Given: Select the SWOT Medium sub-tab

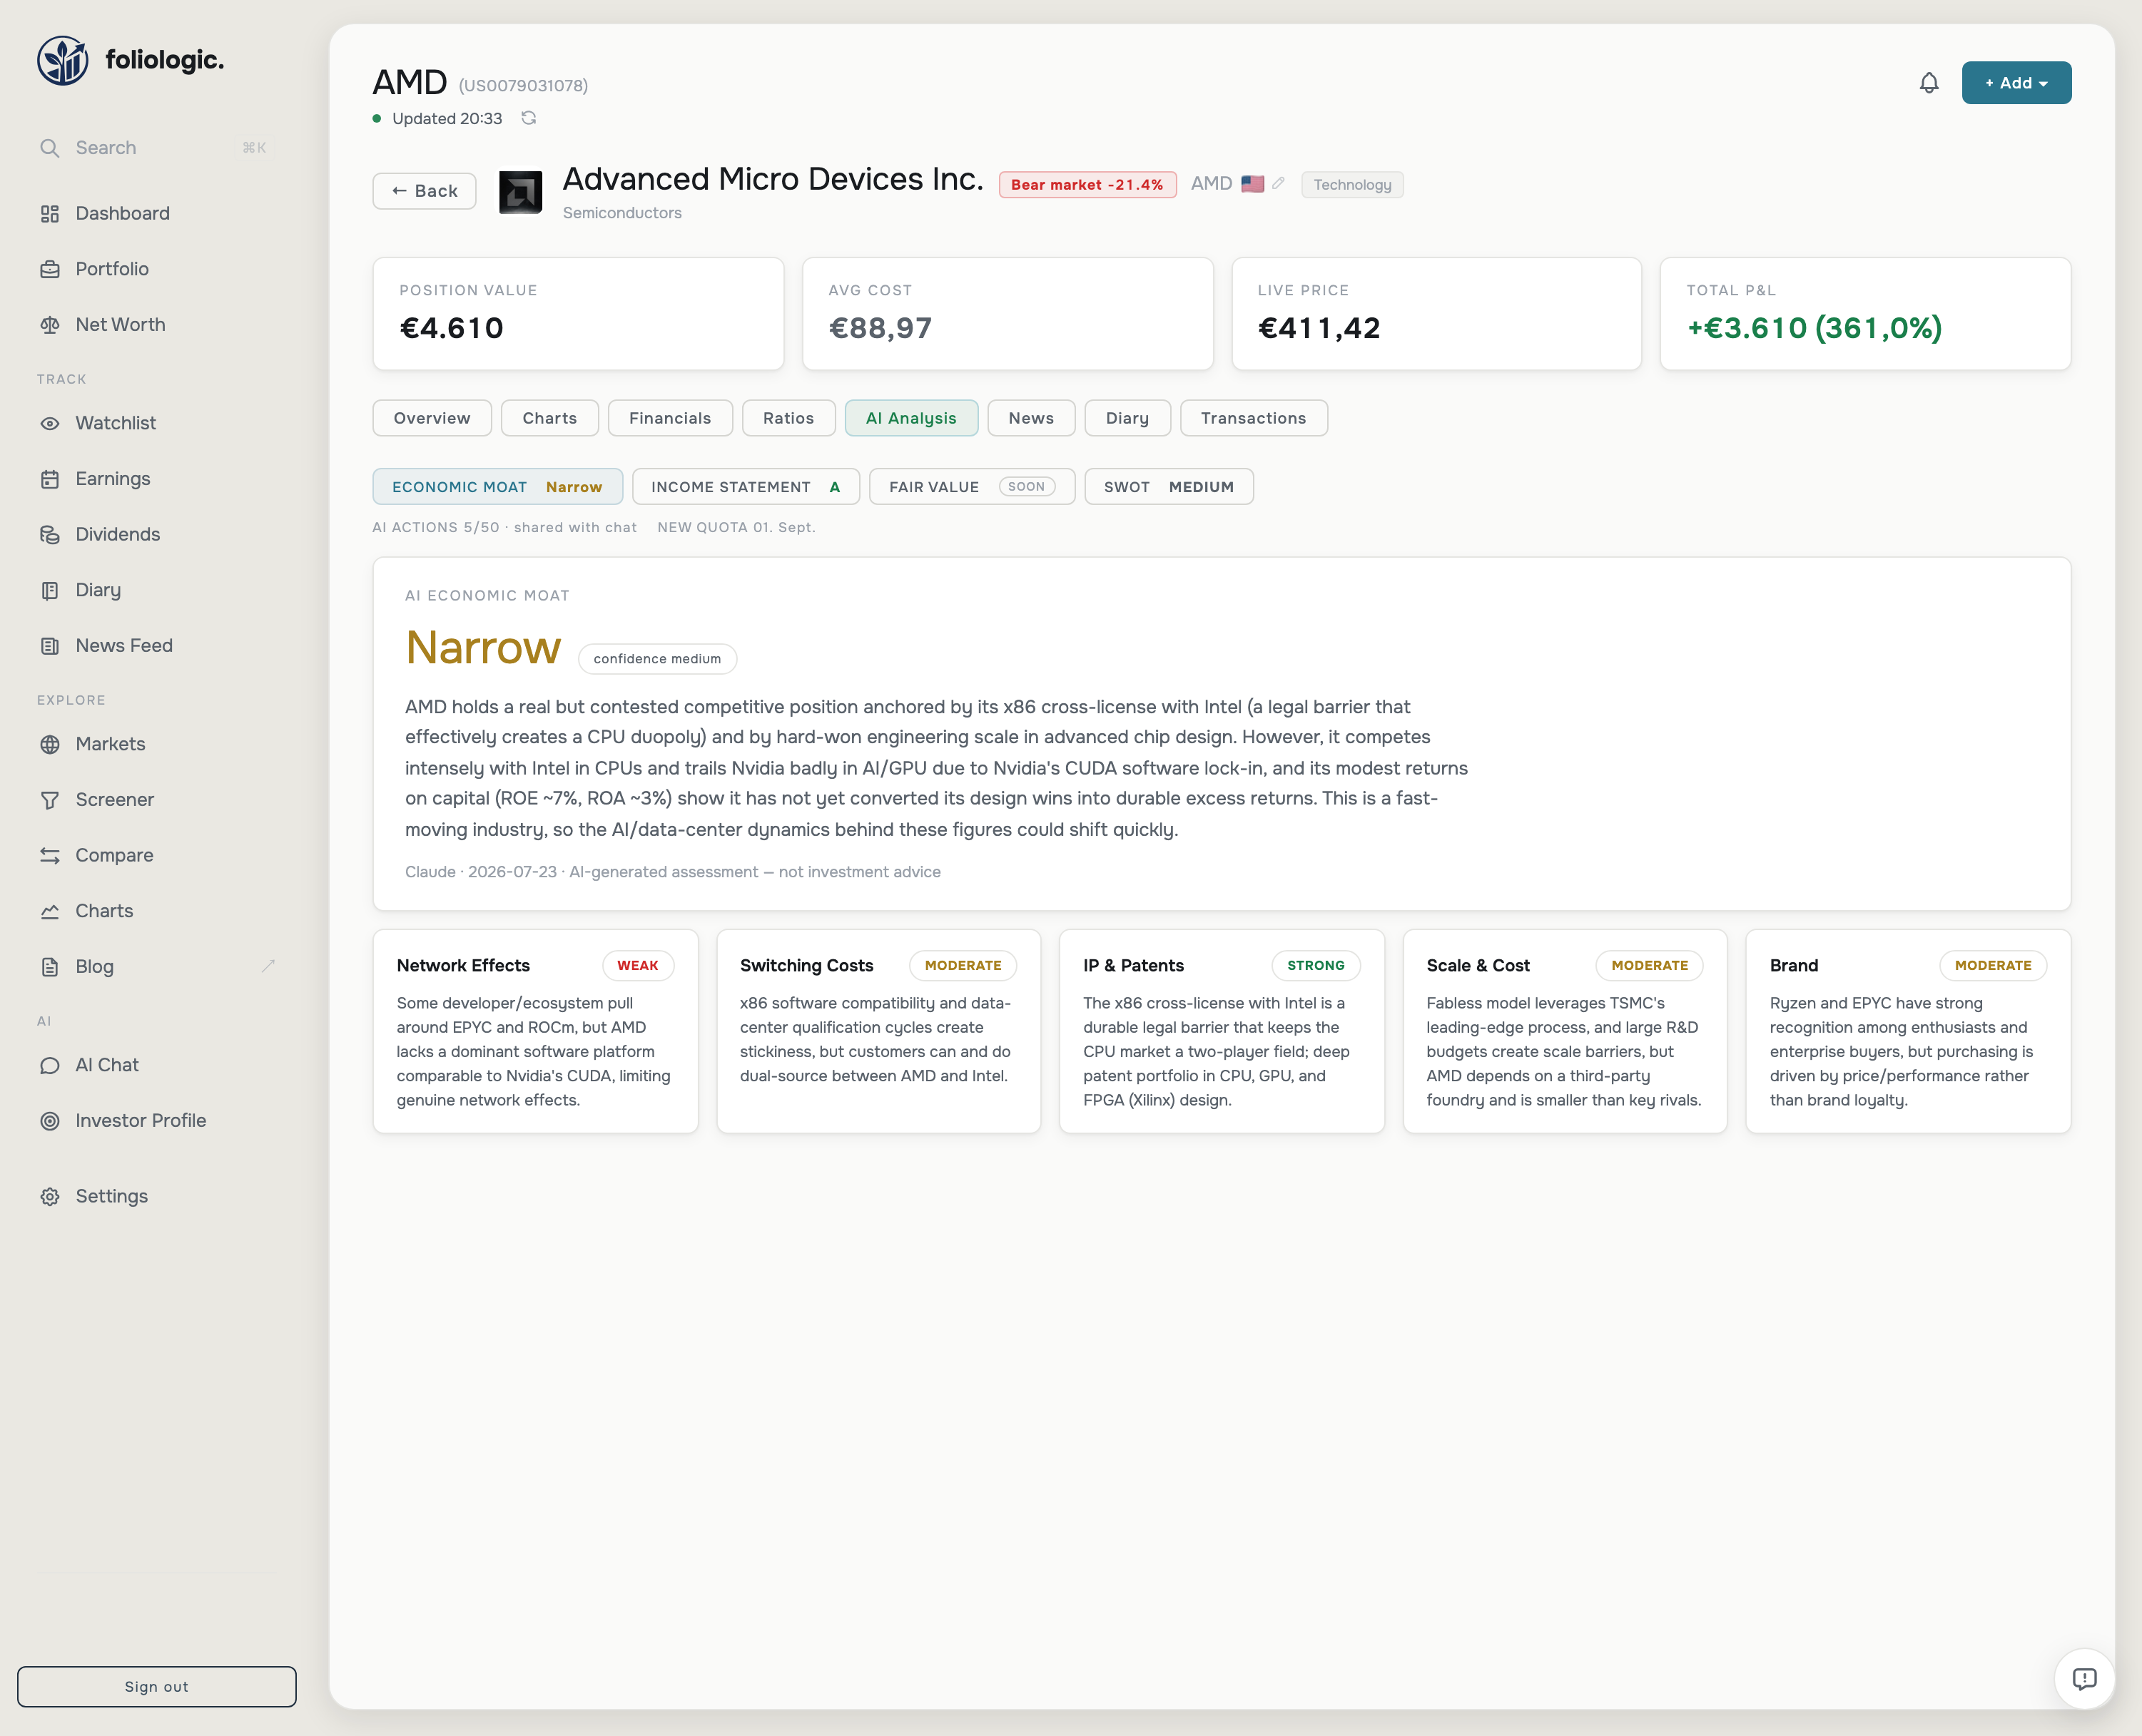Looking at the screenshot, I should pos(1169,487).
